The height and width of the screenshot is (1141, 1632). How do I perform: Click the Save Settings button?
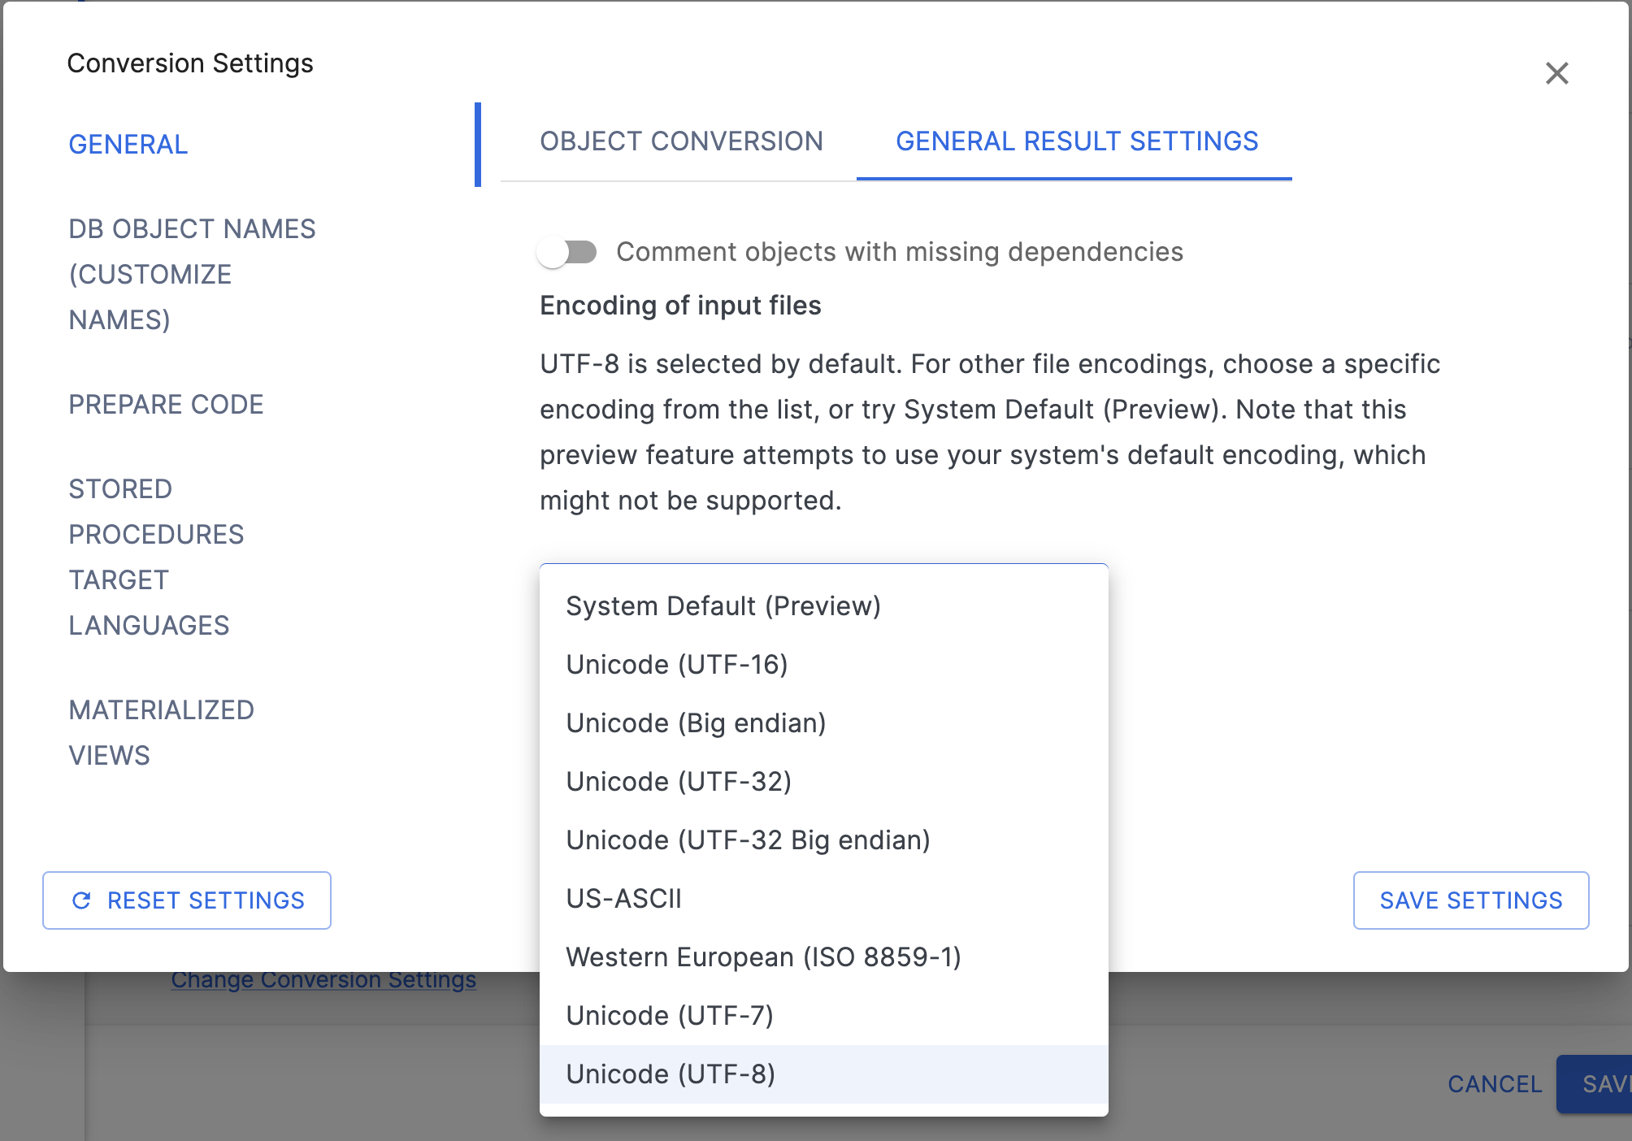pos(1470,900)
